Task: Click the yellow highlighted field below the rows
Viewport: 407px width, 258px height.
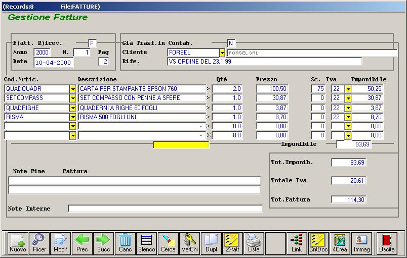Action: (x=181, y=145)
